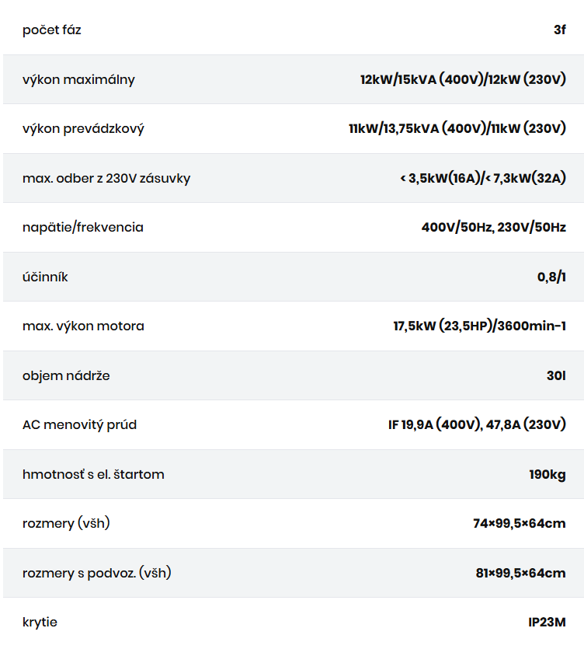Screen dimensions: 584x649
Task: Click the "výkon prevádzkový" label
Action: click(x=83, y=128)
